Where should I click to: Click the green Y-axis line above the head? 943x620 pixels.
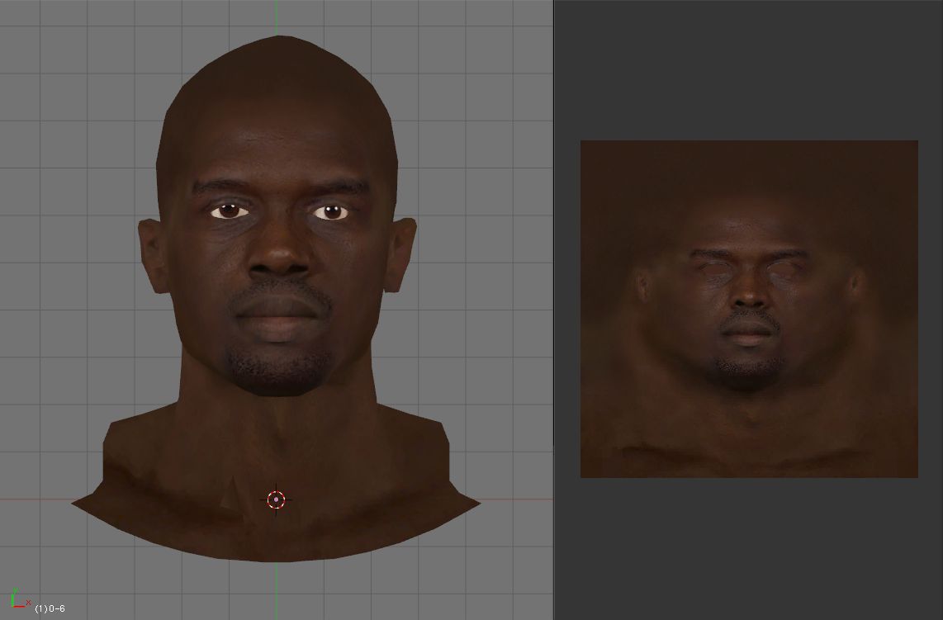277,17
